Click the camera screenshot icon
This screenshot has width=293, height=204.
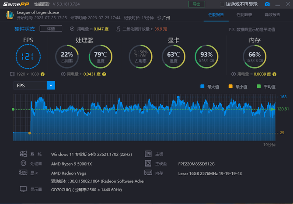[267, 4]
